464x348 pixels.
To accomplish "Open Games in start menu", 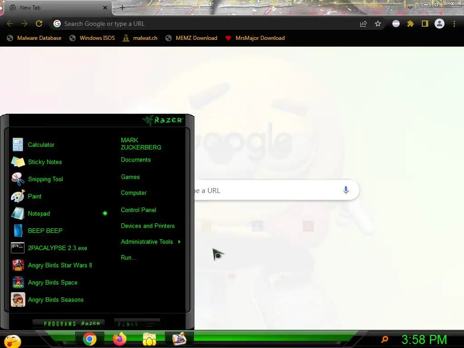I will [130, 177].
